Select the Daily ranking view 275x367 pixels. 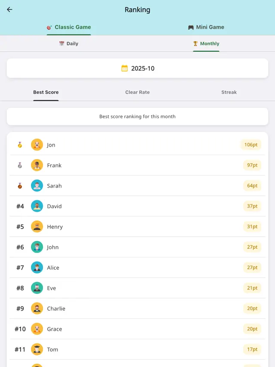[69, 43]
